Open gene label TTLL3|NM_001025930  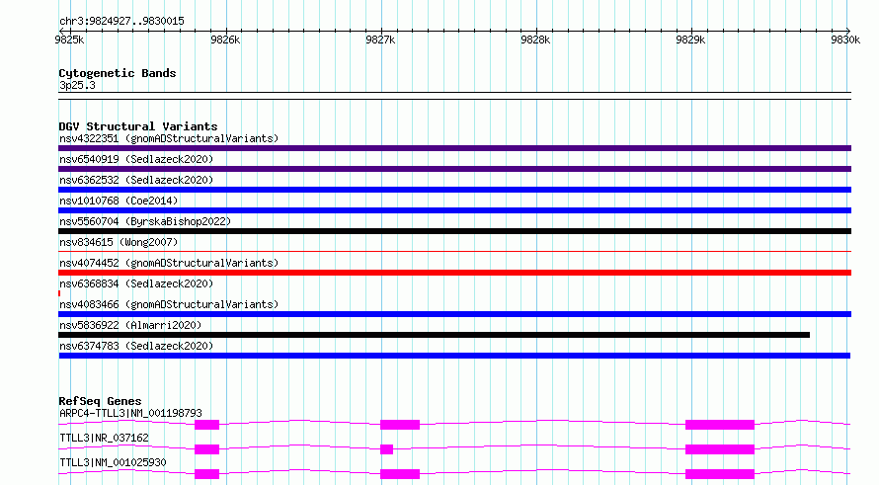coord(113,462)
